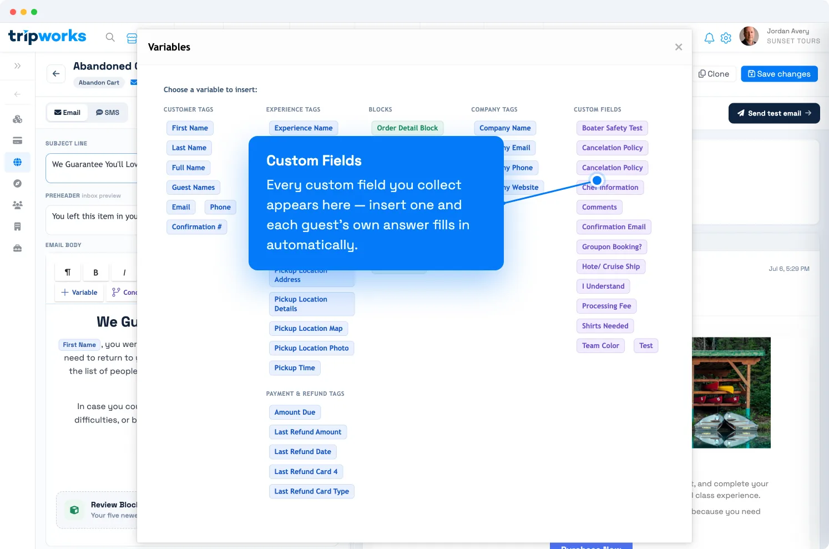Insert the Company Name variable

click(505, 128)
